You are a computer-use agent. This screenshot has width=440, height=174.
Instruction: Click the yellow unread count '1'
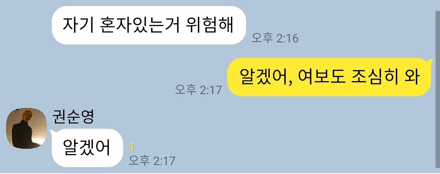131,148
